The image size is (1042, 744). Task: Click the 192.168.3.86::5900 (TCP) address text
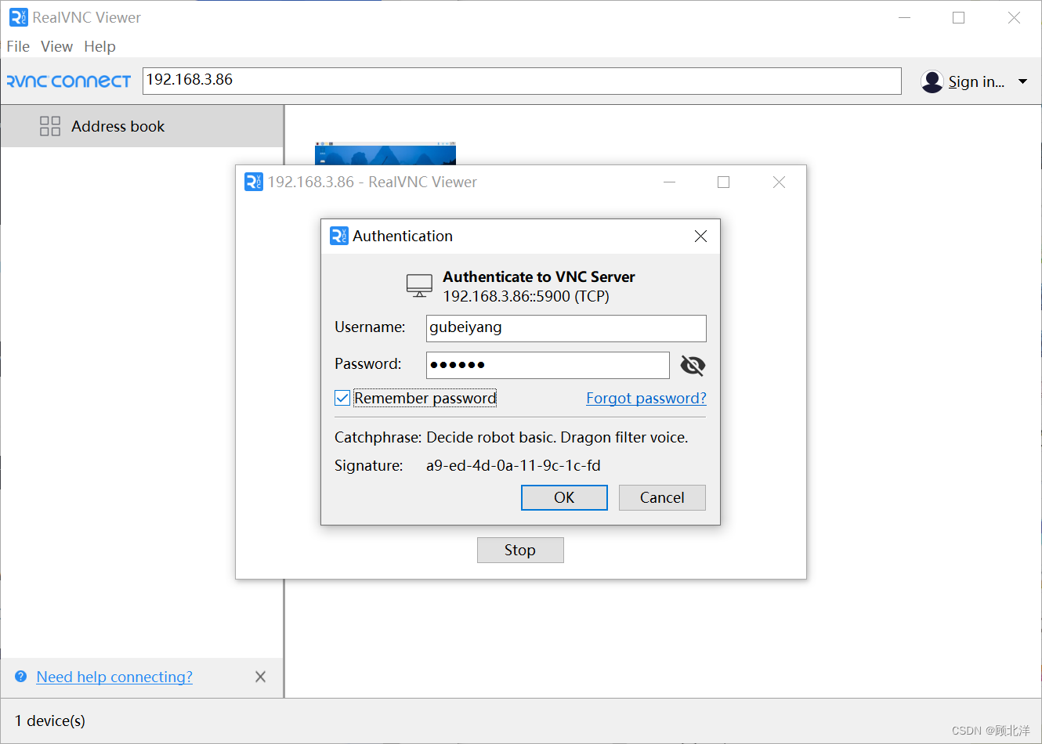click(526, 296)
